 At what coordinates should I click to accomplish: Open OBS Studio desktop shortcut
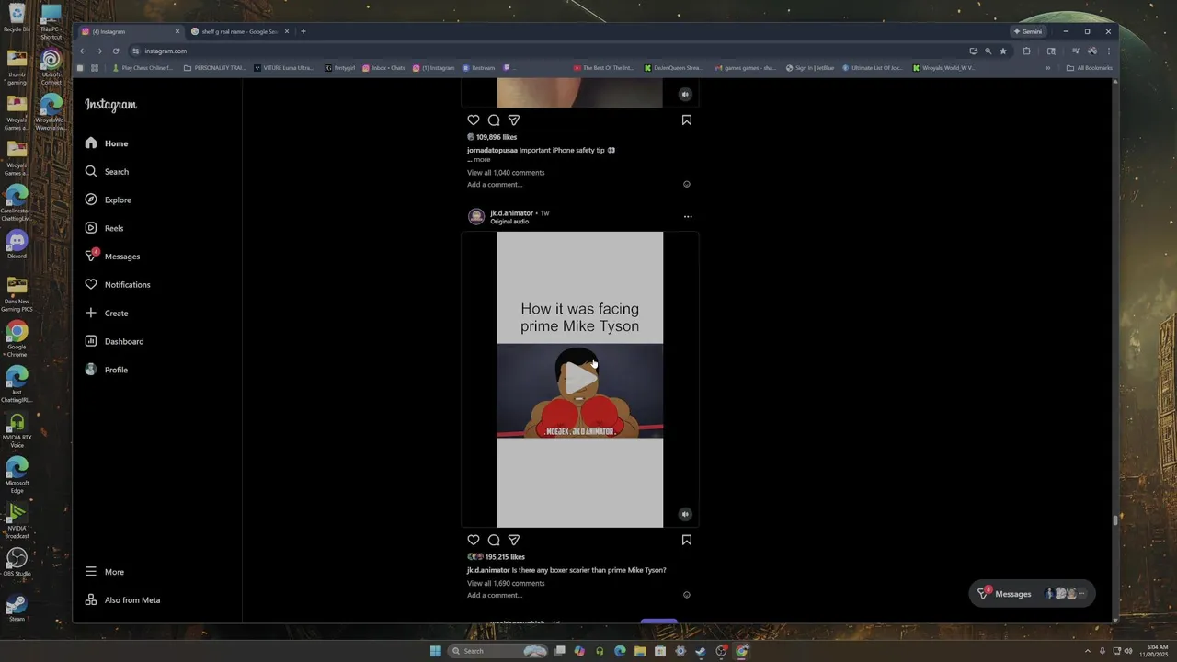[17, 562]
